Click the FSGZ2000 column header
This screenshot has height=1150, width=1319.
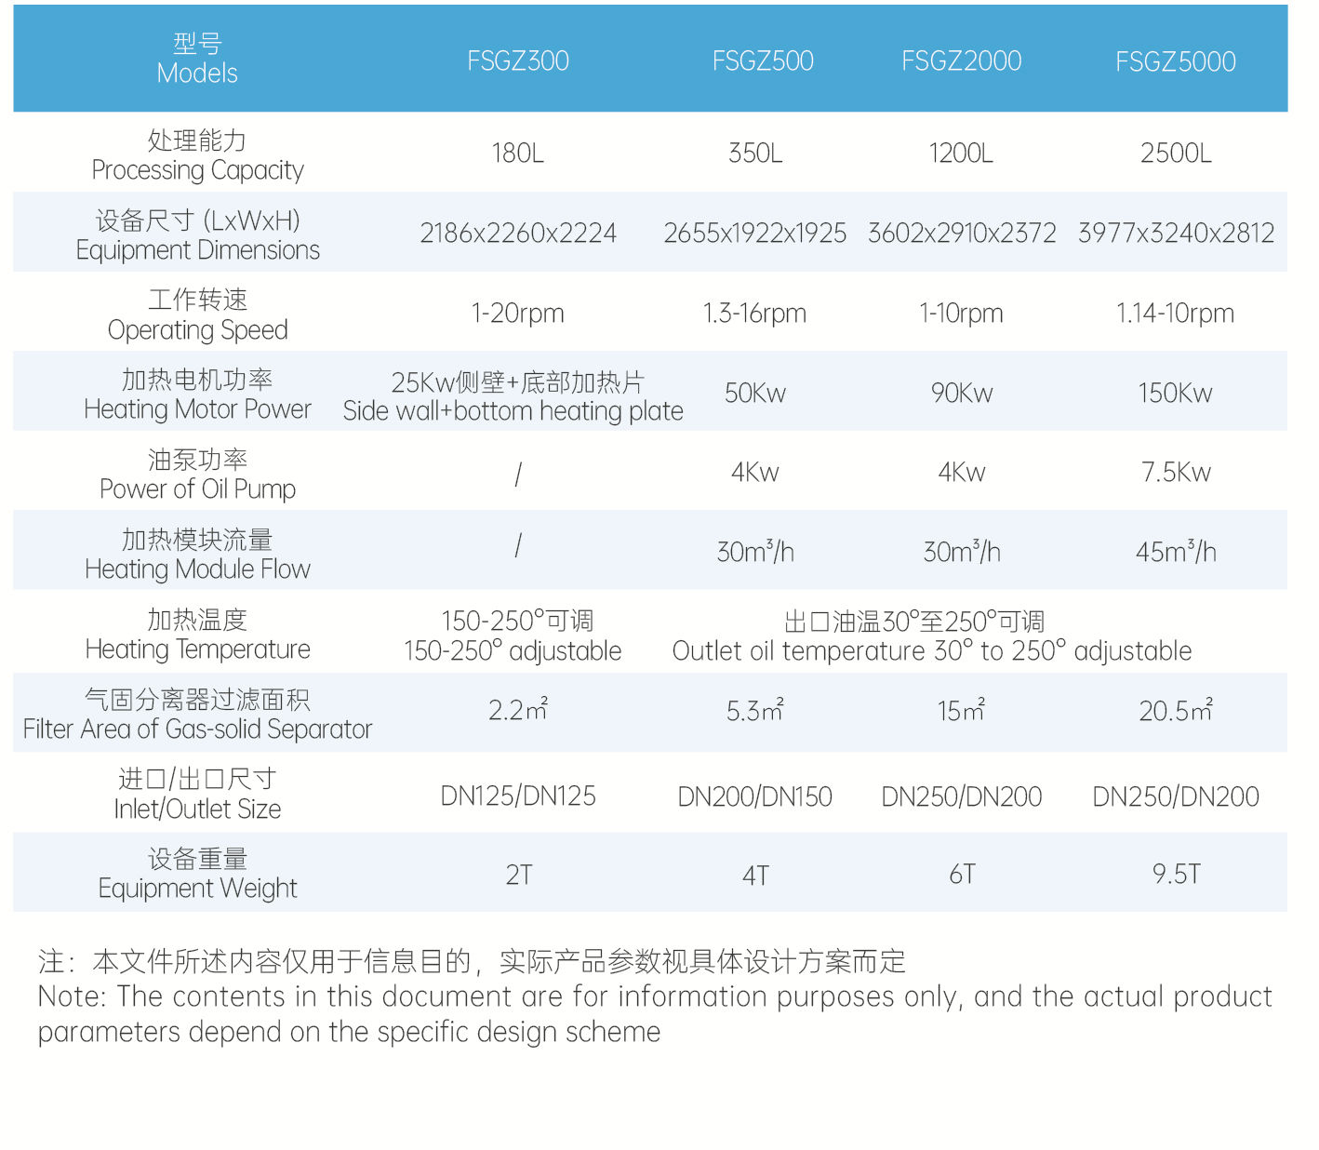coord(961,61)
